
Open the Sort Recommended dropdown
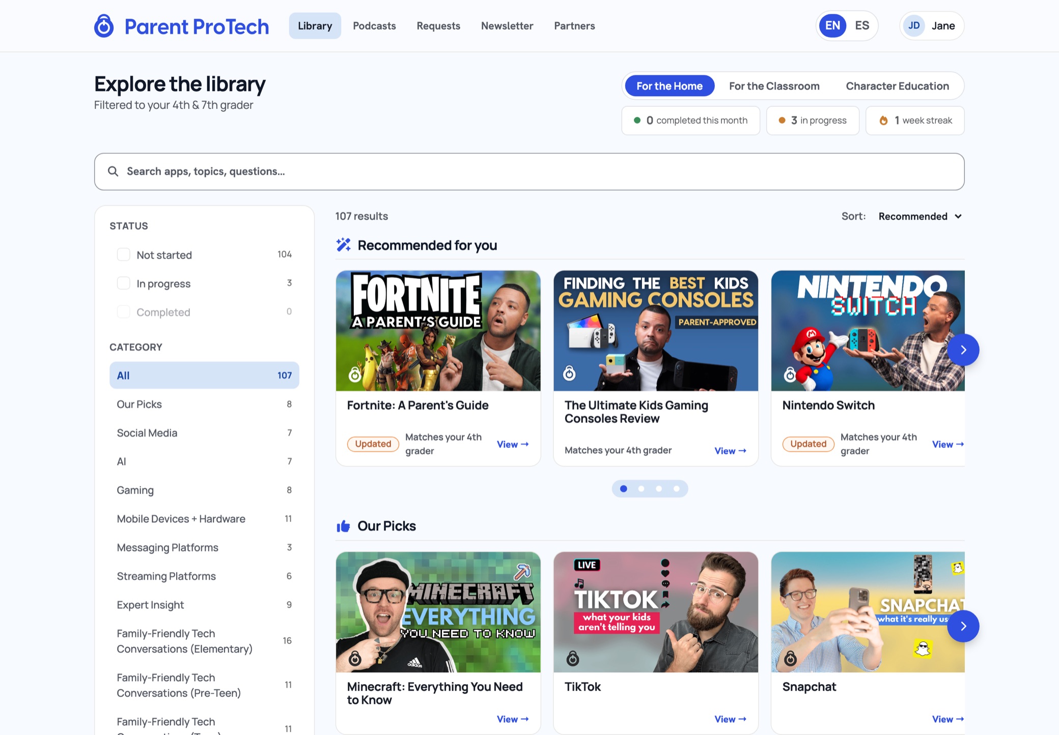point(920,216)
